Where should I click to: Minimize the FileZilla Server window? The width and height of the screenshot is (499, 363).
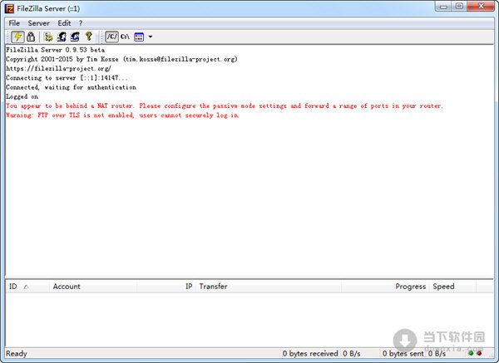click(x=443, y=7)
